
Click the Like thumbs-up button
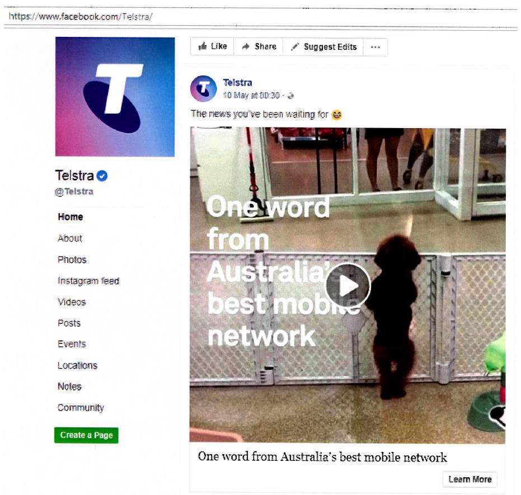tap(212, 46)
